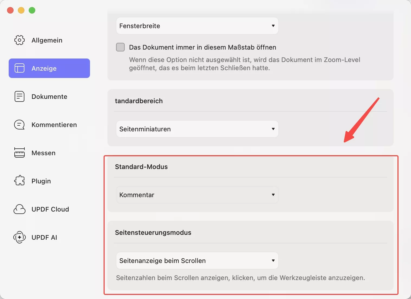Open the Seitenminiaturen dropdown
This screenshot has height=299, width=411.
pos(197,129)
